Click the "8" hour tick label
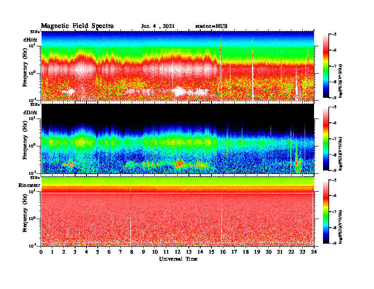Image resolution: width=374 pixels, height=289 pixels. click(x=132, y=252)
